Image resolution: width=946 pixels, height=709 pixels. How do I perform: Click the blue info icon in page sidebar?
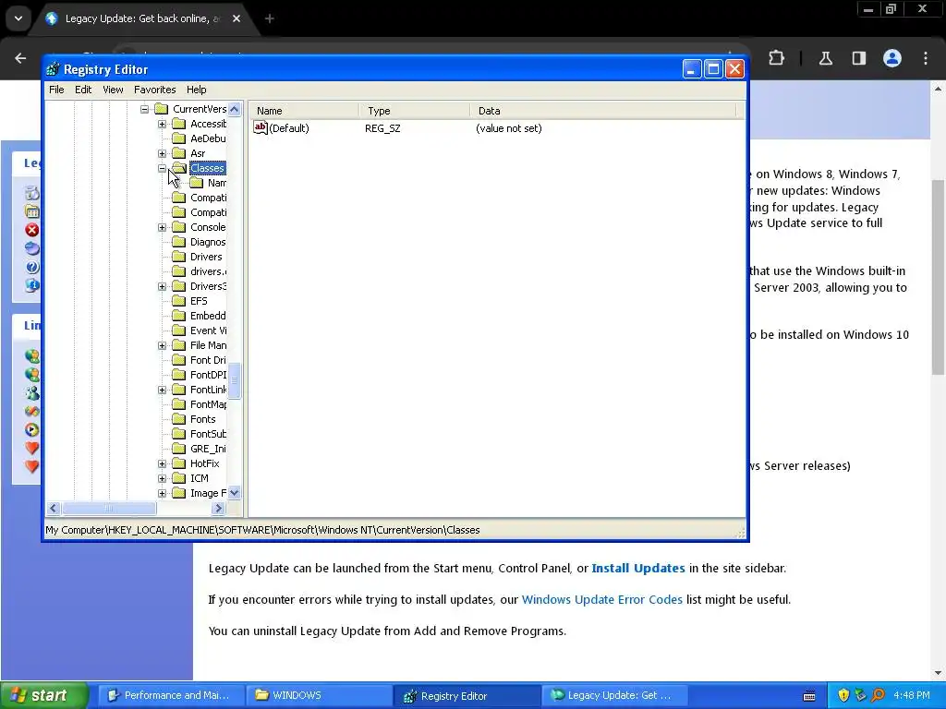(32, 284)
